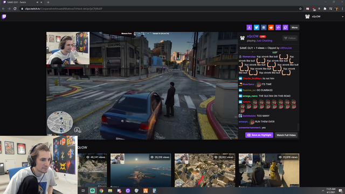Click the chat replay scrollbar
Viewport: 345px width, 194px height.
(x=298, y=127)
